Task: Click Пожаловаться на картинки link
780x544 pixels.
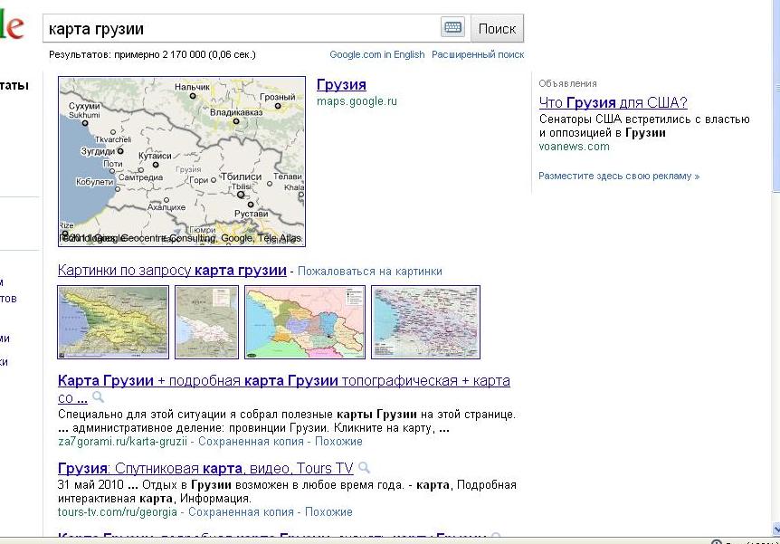Action: click(x=369, y=272)
